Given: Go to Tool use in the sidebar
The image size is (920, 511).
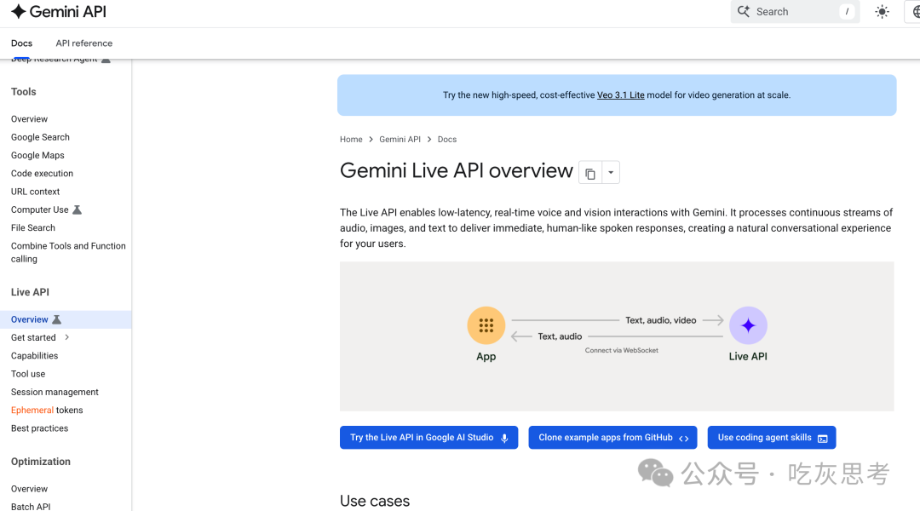Looking at the screenshot, I should click(28, 374).
